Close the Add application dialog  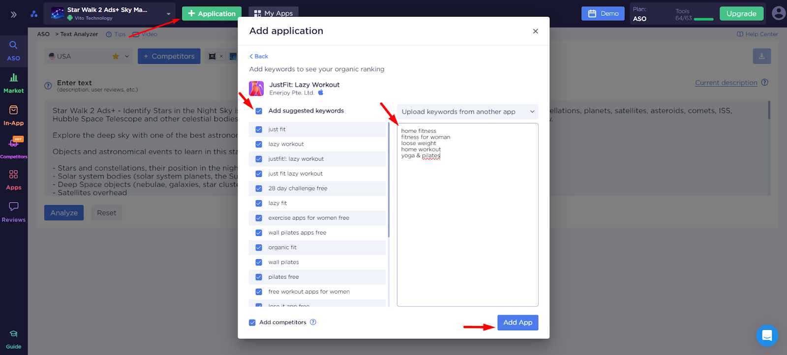(x=535, y=31)
